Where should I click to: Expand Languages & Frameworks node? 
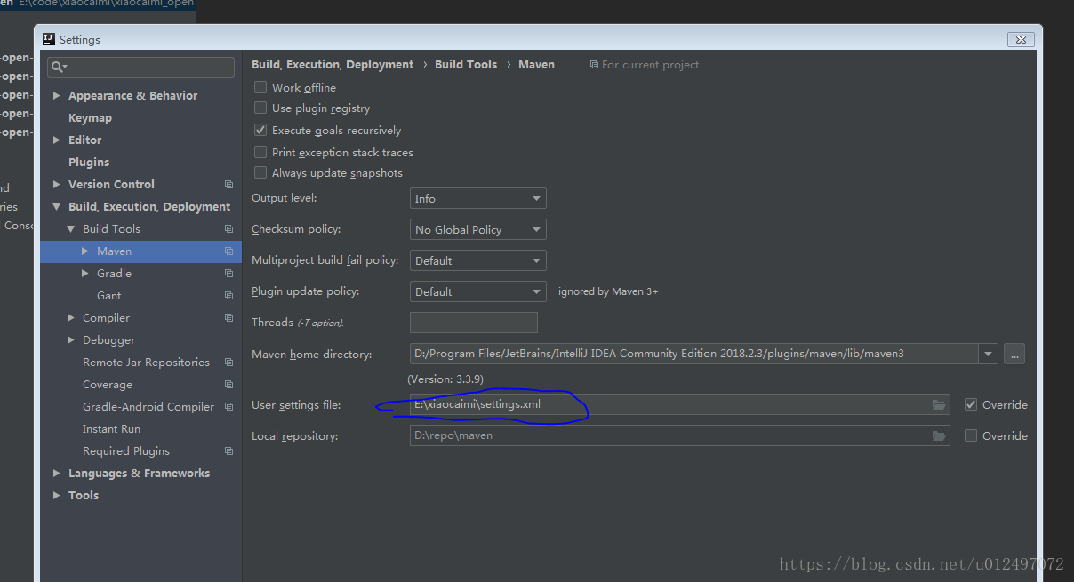57,474
